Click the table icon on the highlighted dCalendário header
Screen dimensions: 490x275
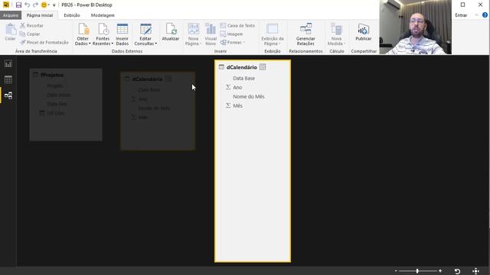point(221,67)
